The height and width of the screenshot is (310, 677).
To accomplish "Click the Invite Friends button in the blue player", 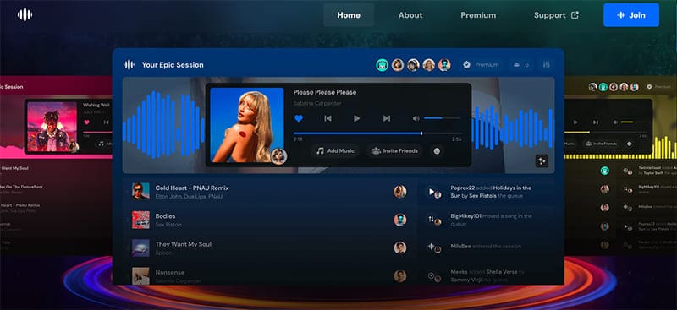I will tap(394, 151).
